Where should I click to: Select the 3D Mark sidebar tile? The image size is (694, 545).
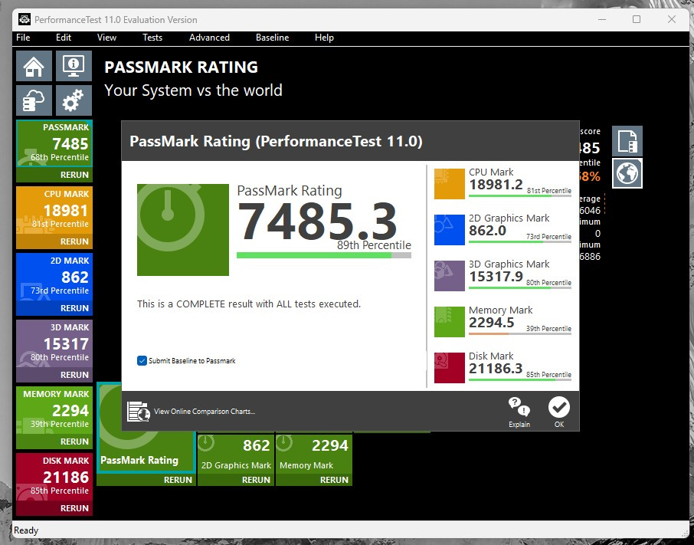click(x=54, y=344)
